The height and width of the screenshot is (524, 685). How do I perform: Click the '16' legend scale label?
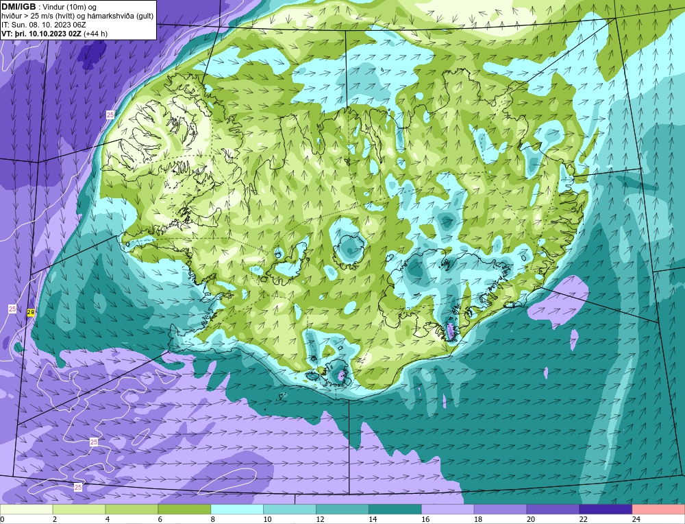tap(425, 519)
